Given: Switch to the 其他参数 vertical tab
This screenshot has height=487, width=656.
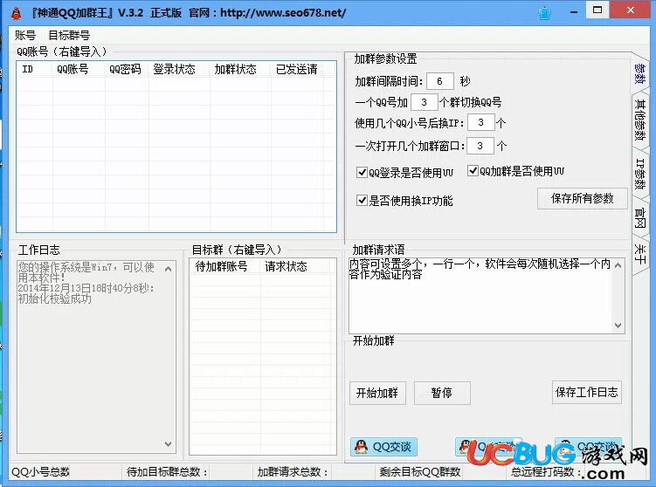Looking at the screenshot, I should tap(639, 120).
